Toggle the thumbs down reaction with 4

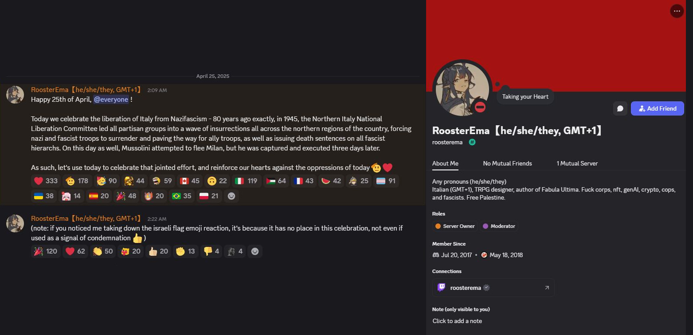tap(211, 251)
